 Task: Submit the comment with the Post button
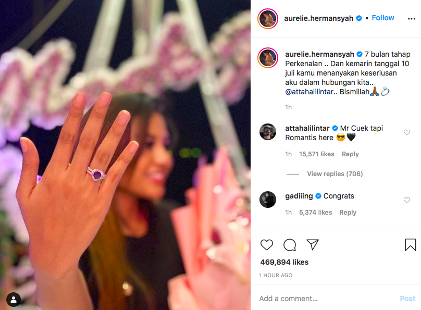(x=407, y=299)
